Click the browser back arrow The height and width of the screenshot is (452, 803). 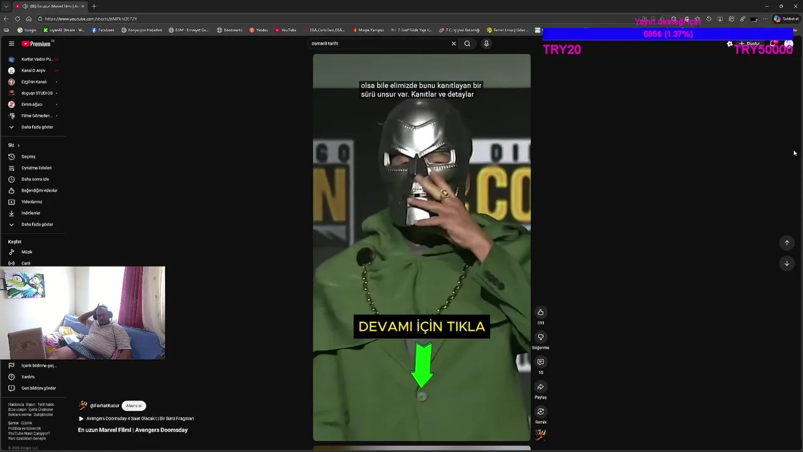(6, 19)
